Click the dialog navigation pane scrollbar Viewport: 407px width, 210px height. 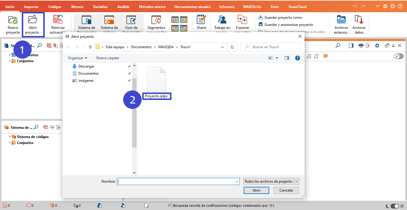(134, 113)
